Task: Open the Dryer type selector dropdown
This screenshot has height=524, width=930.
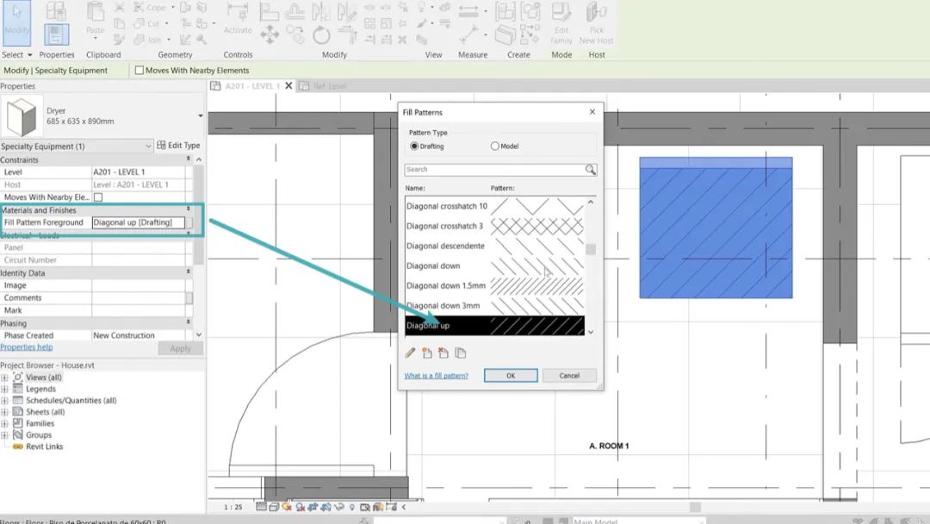Action: coord(201,115)
